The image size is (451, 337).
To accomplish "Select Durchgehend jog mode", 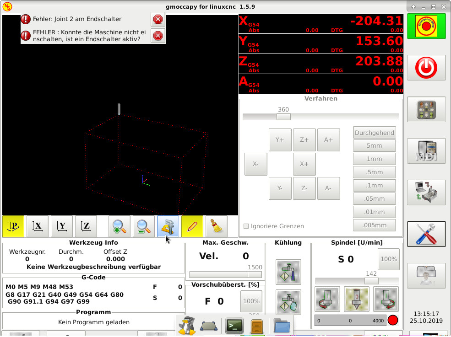I will click(x=375, y=133).
